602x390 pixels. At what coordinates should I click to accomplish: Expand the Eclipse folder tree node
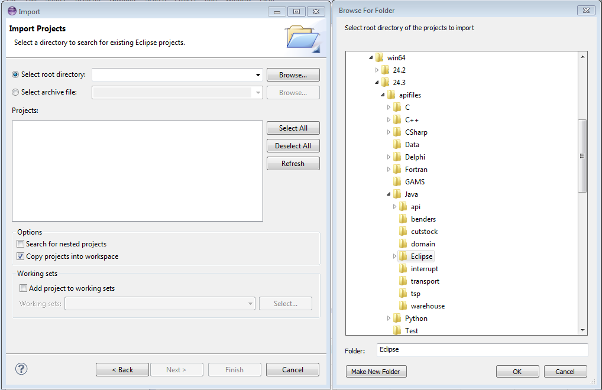point(394,256)
